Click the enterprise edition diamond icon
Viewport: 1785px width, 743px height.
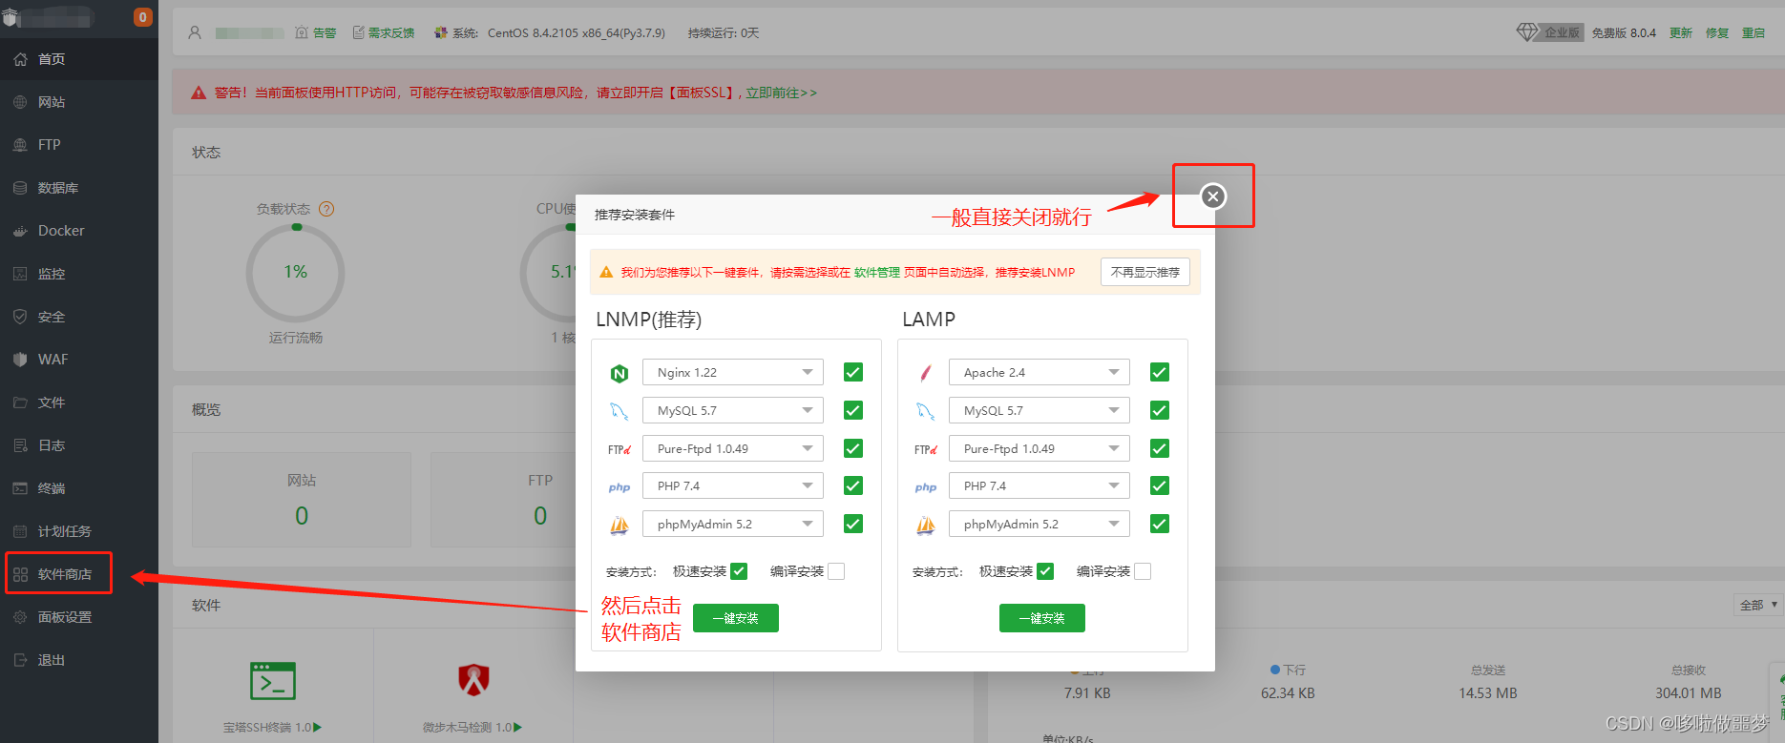click(1527, 31)
